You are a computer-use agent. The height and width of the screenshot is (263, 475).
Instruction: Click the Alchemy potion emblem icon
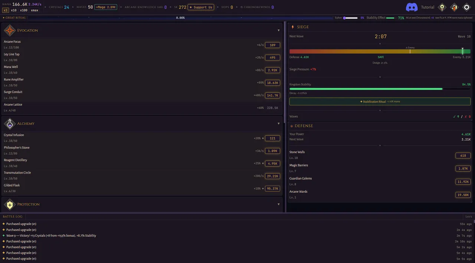10,124
